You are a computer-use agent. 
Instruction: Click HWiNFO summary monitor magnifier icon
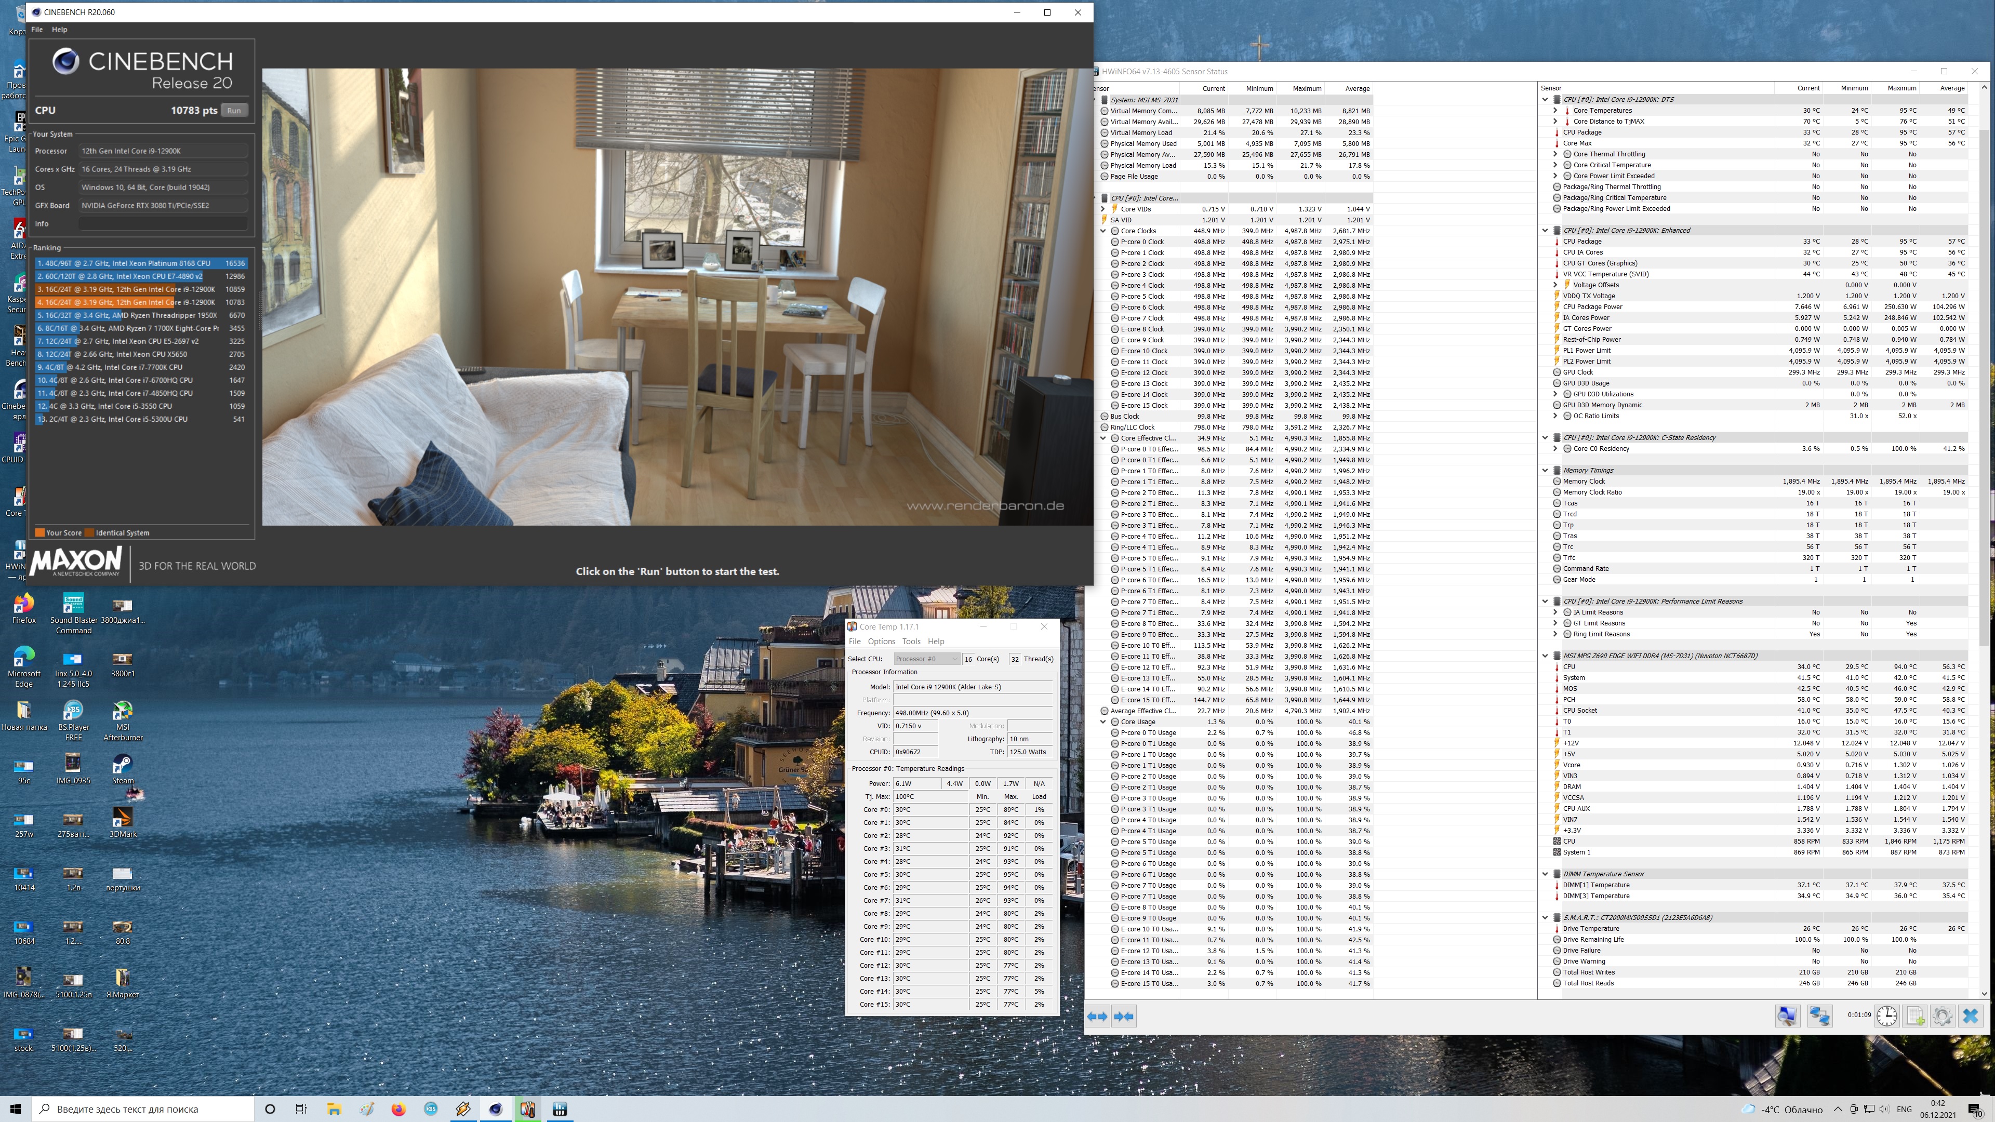[x=1787, y=1016]
